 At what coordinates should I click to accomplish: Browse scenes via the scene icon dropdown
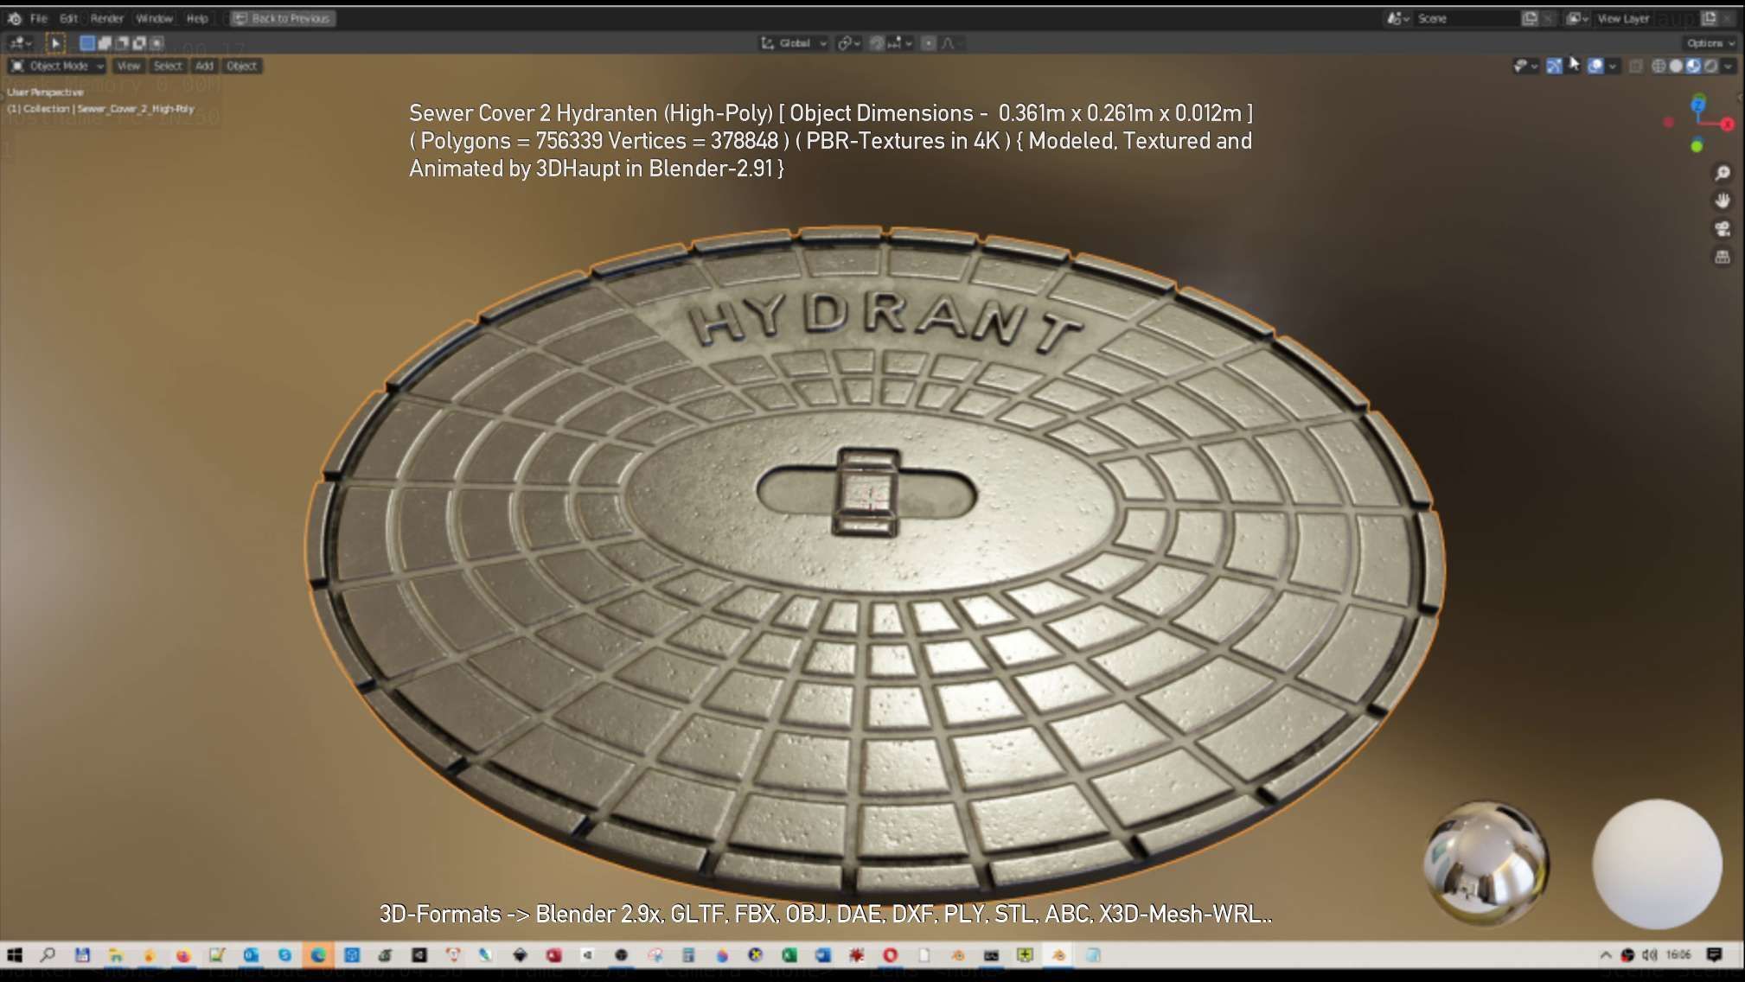1398,18
